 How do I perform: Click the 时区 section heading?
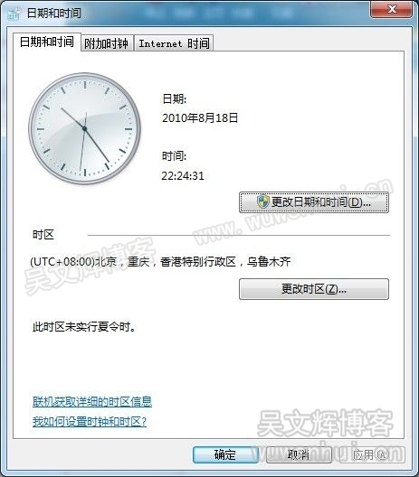pos(43,235)
